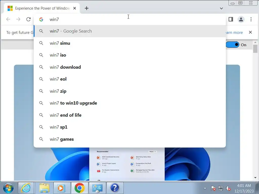Screen dimensions: 259x194
Task: Select the win7 iso suggestion
Action: [x=130, y=55]
